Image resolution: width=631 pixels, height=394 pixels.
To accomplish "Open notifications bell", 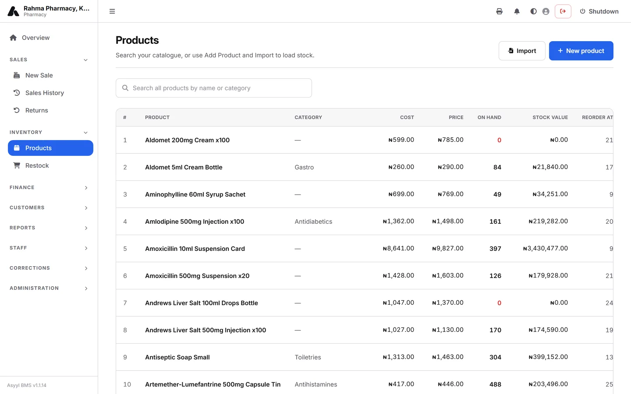I will point(517,11).
